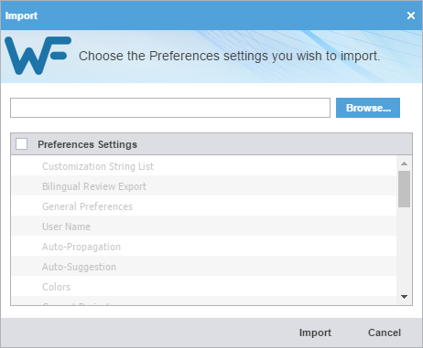423x348 pixels.
Task: Focus the preferences file path field
Action: pos(170,108)
